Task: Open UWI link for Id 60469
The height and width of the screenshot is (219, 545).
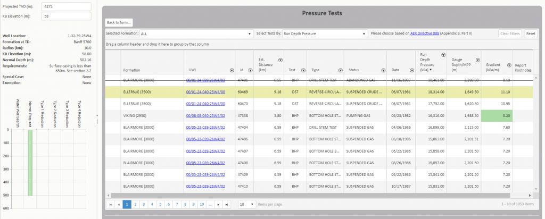Action: (205, 92)
